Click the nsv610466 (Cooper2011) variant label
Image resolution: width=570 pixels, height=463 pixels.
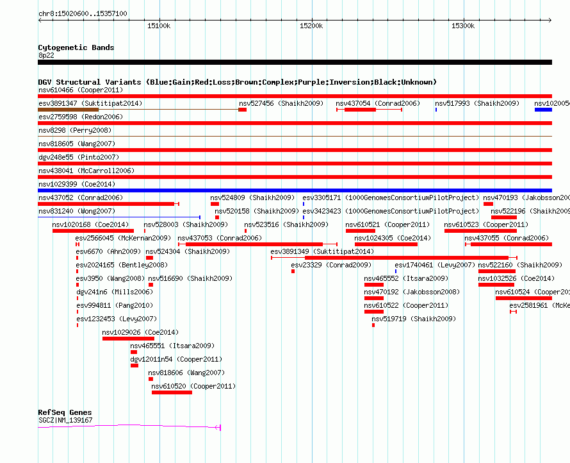[81, 90]
